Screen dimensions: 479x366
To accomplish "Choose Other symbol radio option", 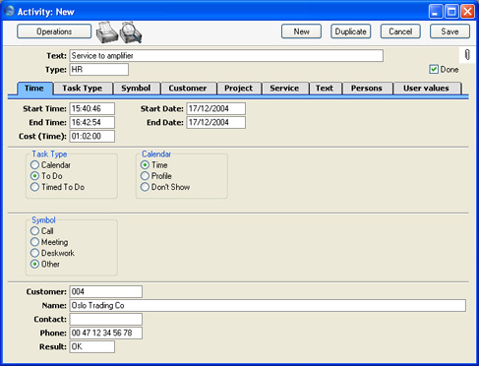I will point(34,264).
